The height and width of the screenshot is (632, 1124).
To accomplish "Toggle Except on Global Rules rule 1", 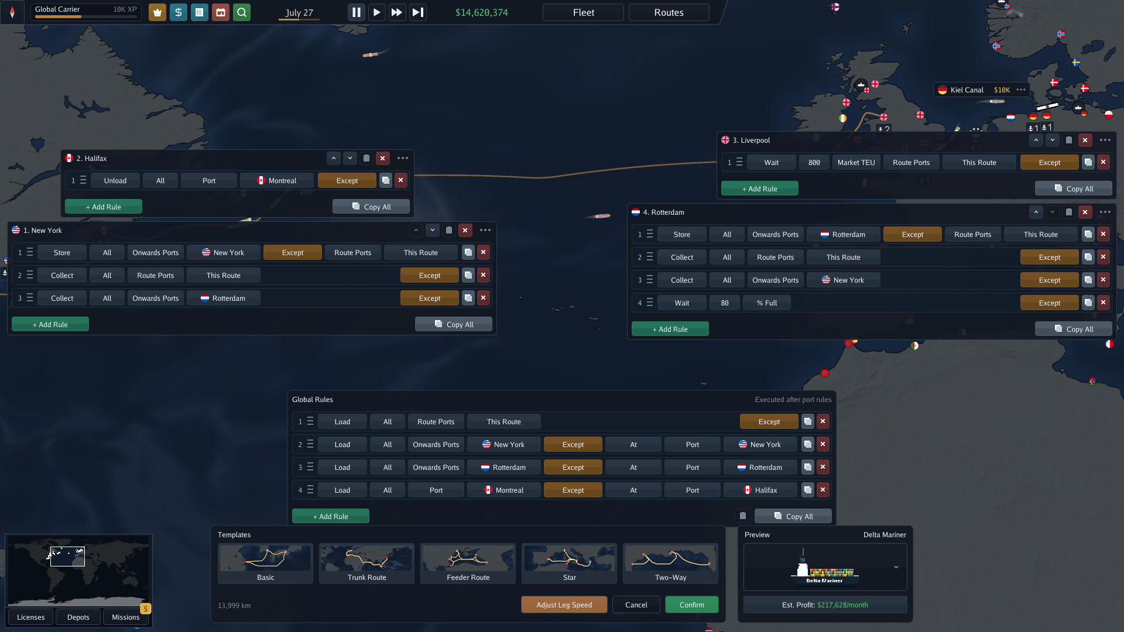I will (x=769, y=421).
